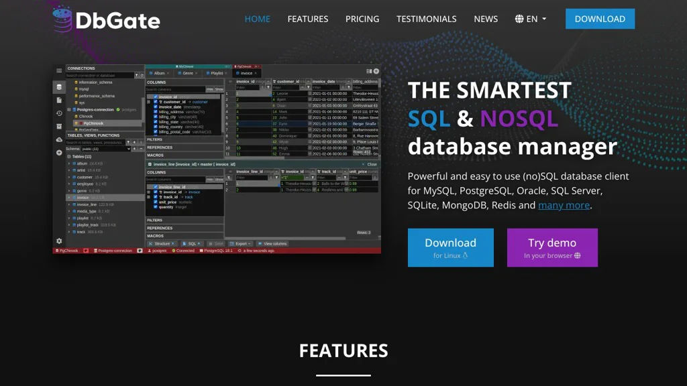Click the hamburger menu icon in app sidebar
The height and width of the screenshot is (386, 687).
coord(59,70)
